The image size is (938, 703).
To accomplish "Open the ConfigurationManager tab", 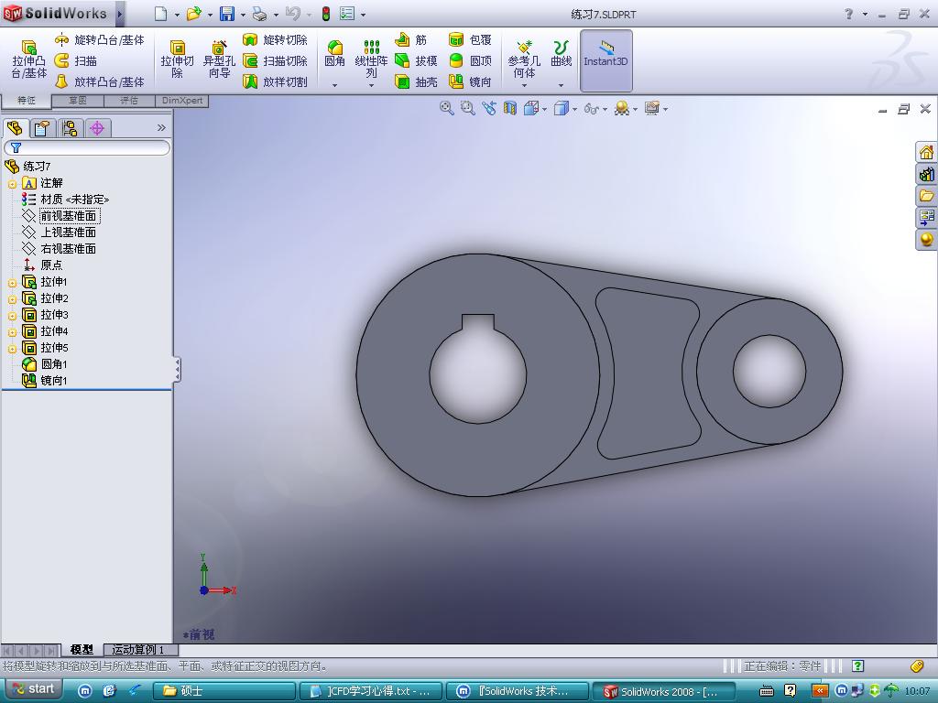I will 70,128.
